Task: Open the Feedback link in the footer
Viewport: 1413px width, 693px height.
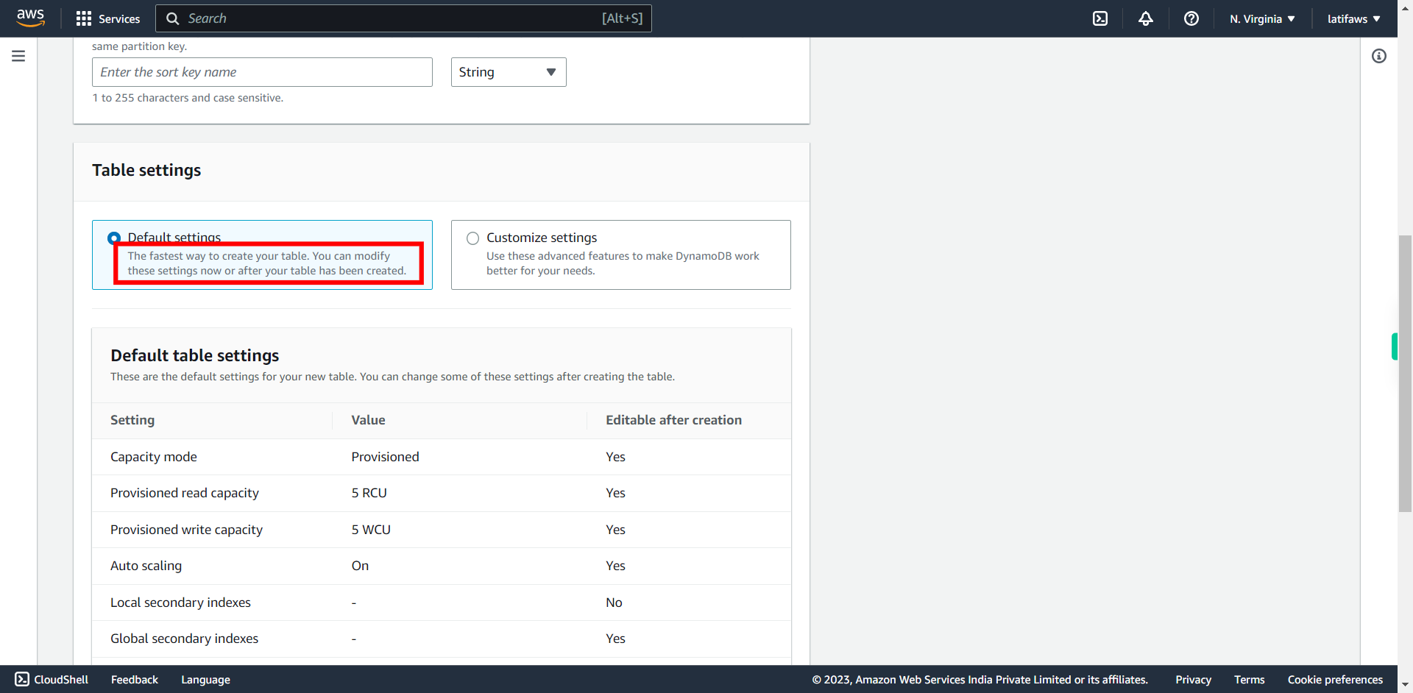Action: [135, 679]
